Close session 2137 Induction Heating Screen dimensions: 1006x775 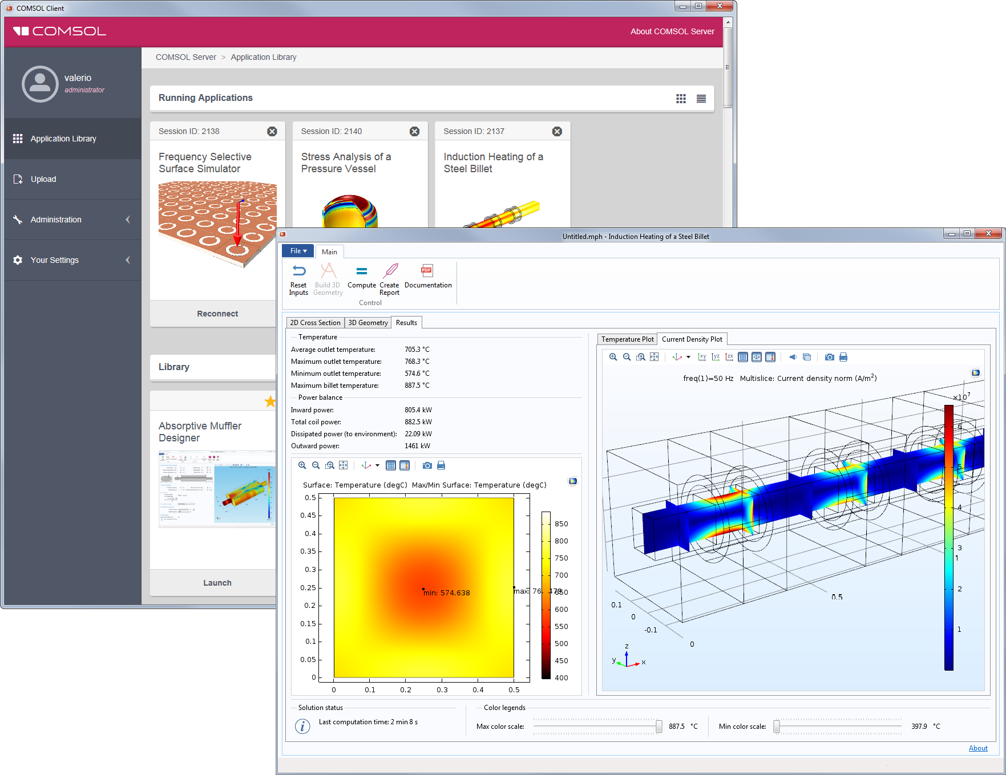[557, 131]
